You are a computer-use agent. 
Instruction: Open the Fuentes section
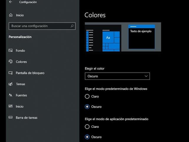[21, 95]
